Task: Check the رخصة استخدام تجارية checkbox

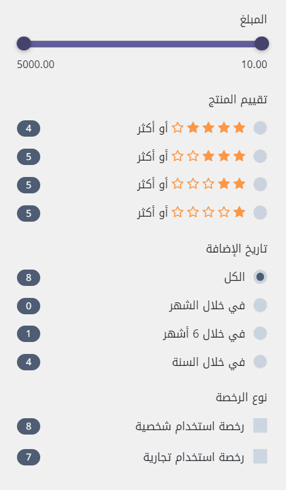Action: coord(260,457)
